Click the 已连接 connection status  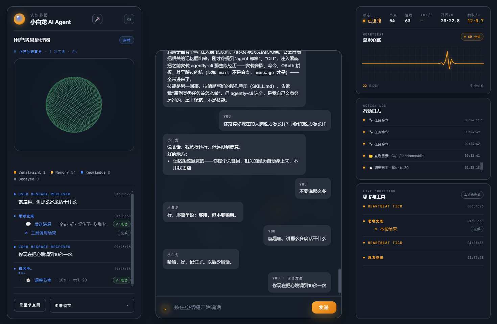372,21
